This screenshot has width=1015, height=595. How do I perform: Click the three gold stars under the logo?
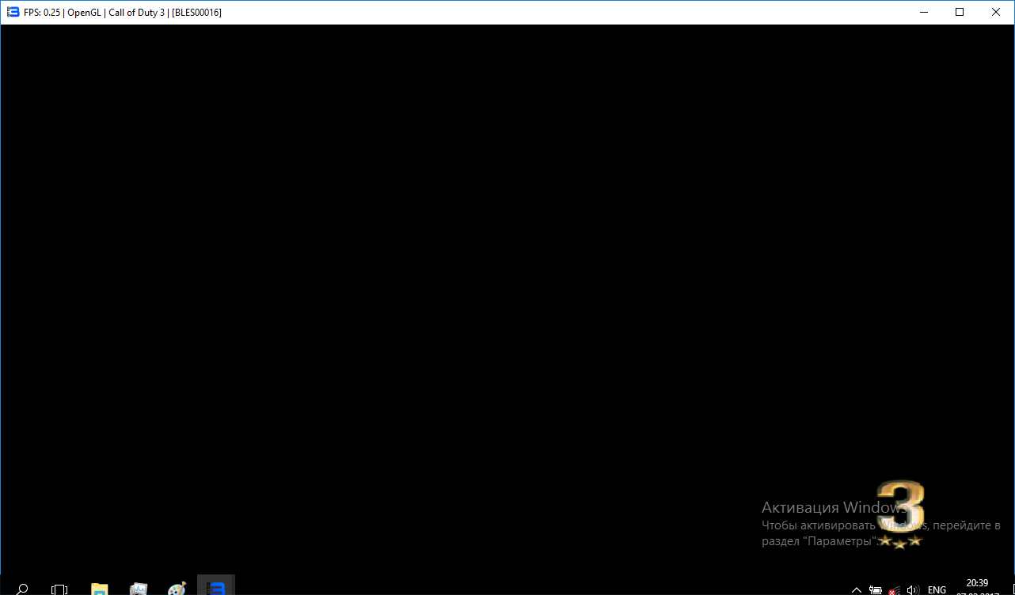(900, 542)
